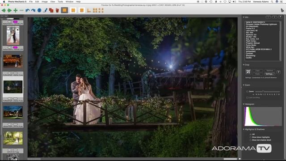The height and width of the screenshot is (161, 286).
Task: Open the volume control in menu bar
Action: click(x=234, y=2)
